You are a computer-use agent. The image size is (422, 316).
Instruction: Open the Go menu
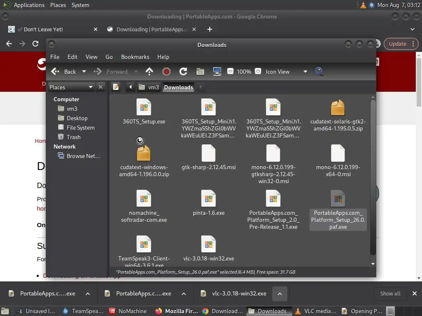coord(109,57)
